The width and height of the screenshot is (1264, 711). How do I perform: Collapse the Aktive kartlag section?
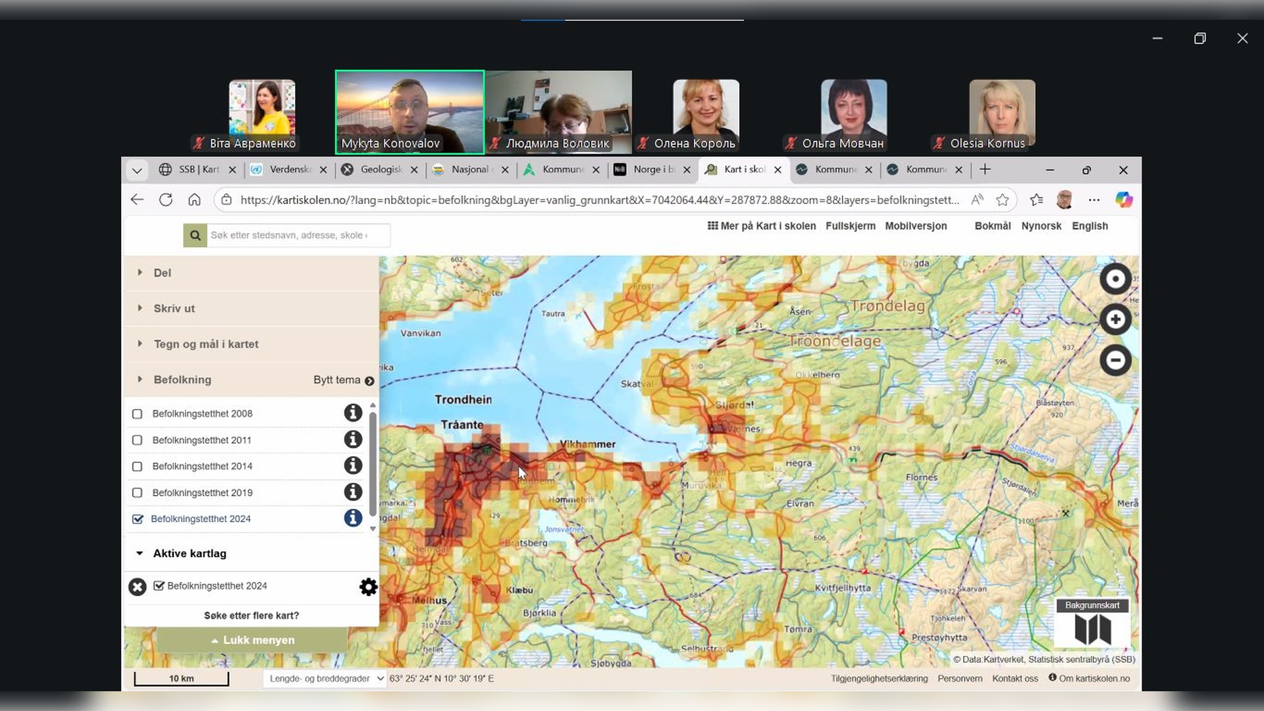[x=190, y=554]
